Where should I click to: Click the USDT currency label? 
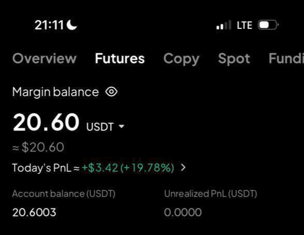click(x=100, y=127)
